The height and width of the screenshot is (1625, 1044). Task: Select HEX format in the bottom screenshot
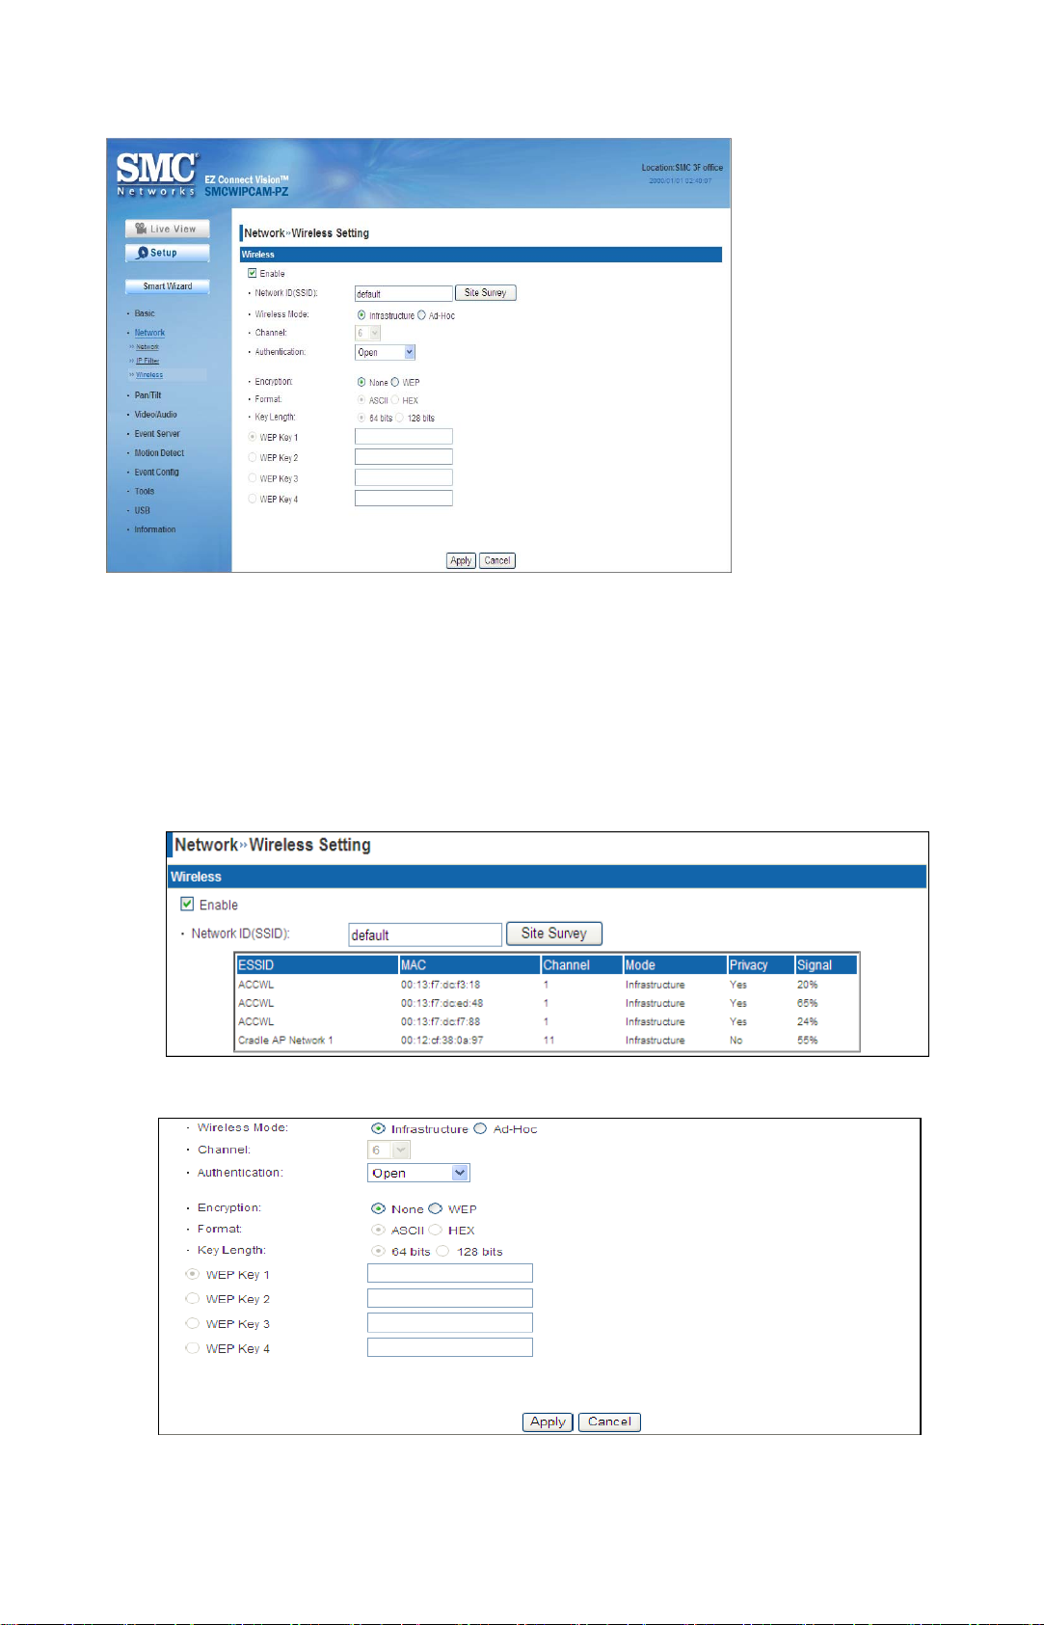click(436, 1231)
